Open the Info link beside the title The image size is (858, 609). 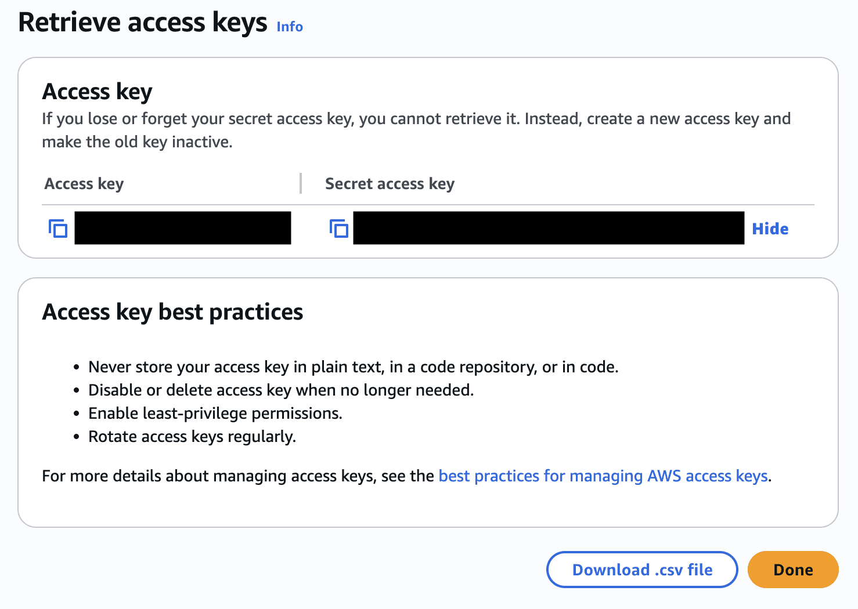tap(290, 27)
